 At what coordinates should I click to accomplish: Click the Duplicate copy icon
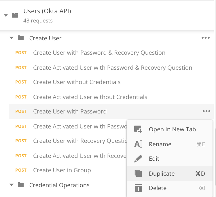(138, 174)
